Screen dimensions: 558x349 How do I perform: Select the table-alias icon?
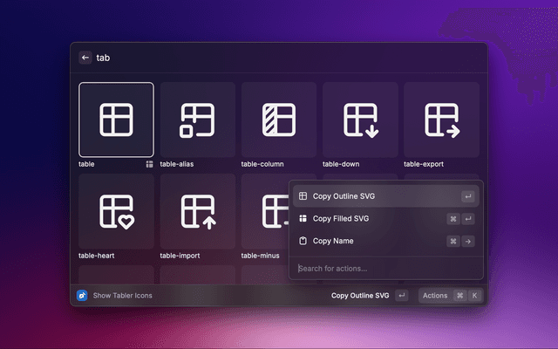click(x=198, y=120)
